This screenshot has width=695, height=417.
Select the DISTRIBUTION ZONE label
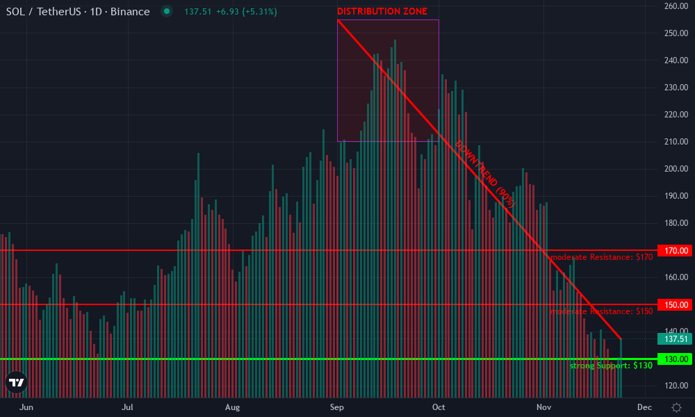pyautogui.click(x=384, y=11)
